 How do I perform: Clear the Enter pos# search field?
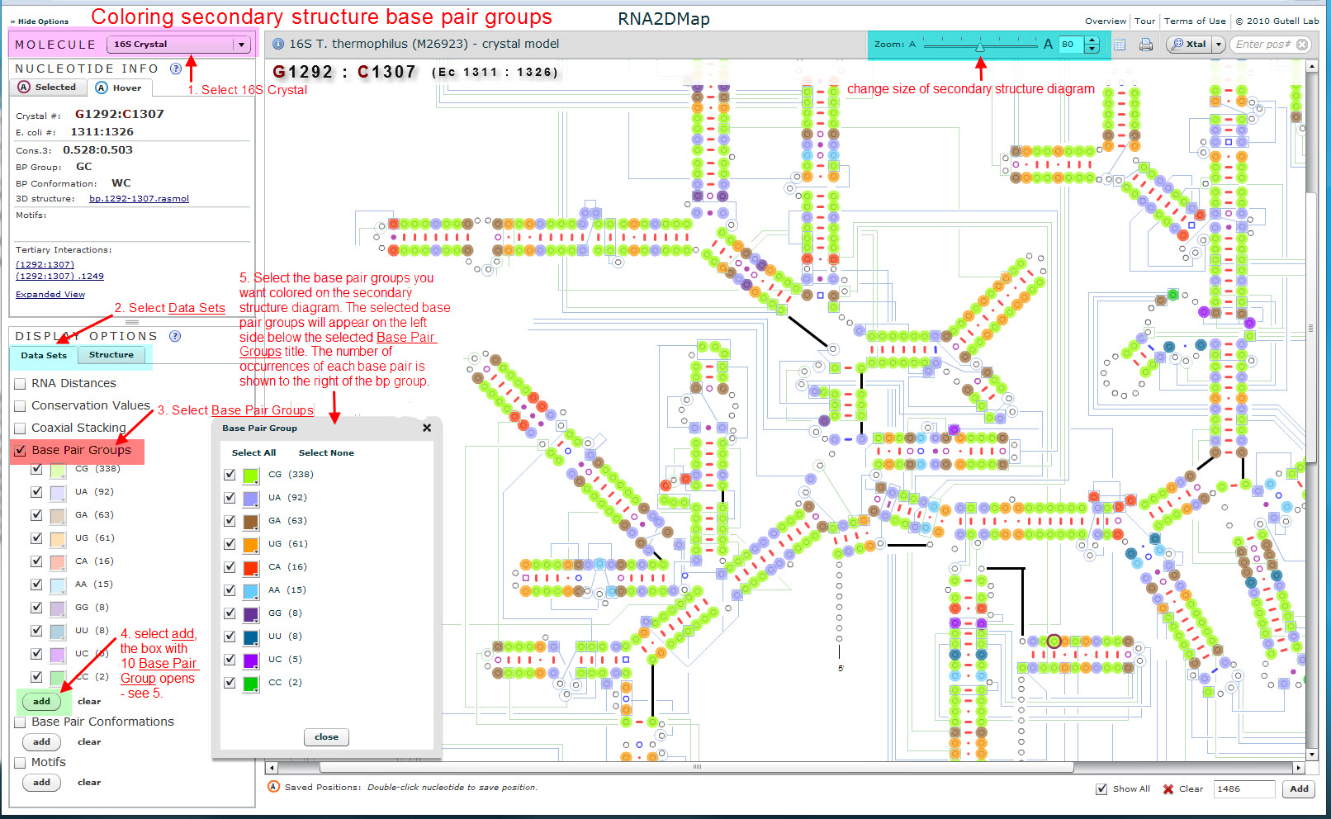pos(1302,45)
